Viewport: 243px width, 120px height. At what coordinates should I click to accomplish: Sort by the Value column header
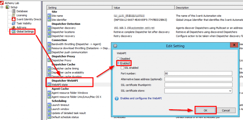tap(143, 8)
